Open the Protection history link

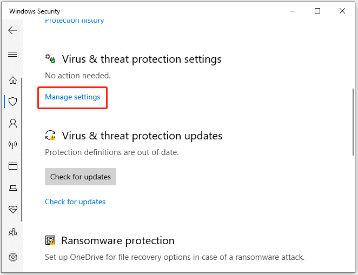(75, 21)
